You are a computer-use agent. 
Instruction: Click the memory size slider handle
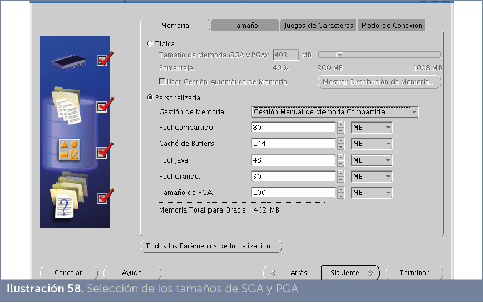339,55
